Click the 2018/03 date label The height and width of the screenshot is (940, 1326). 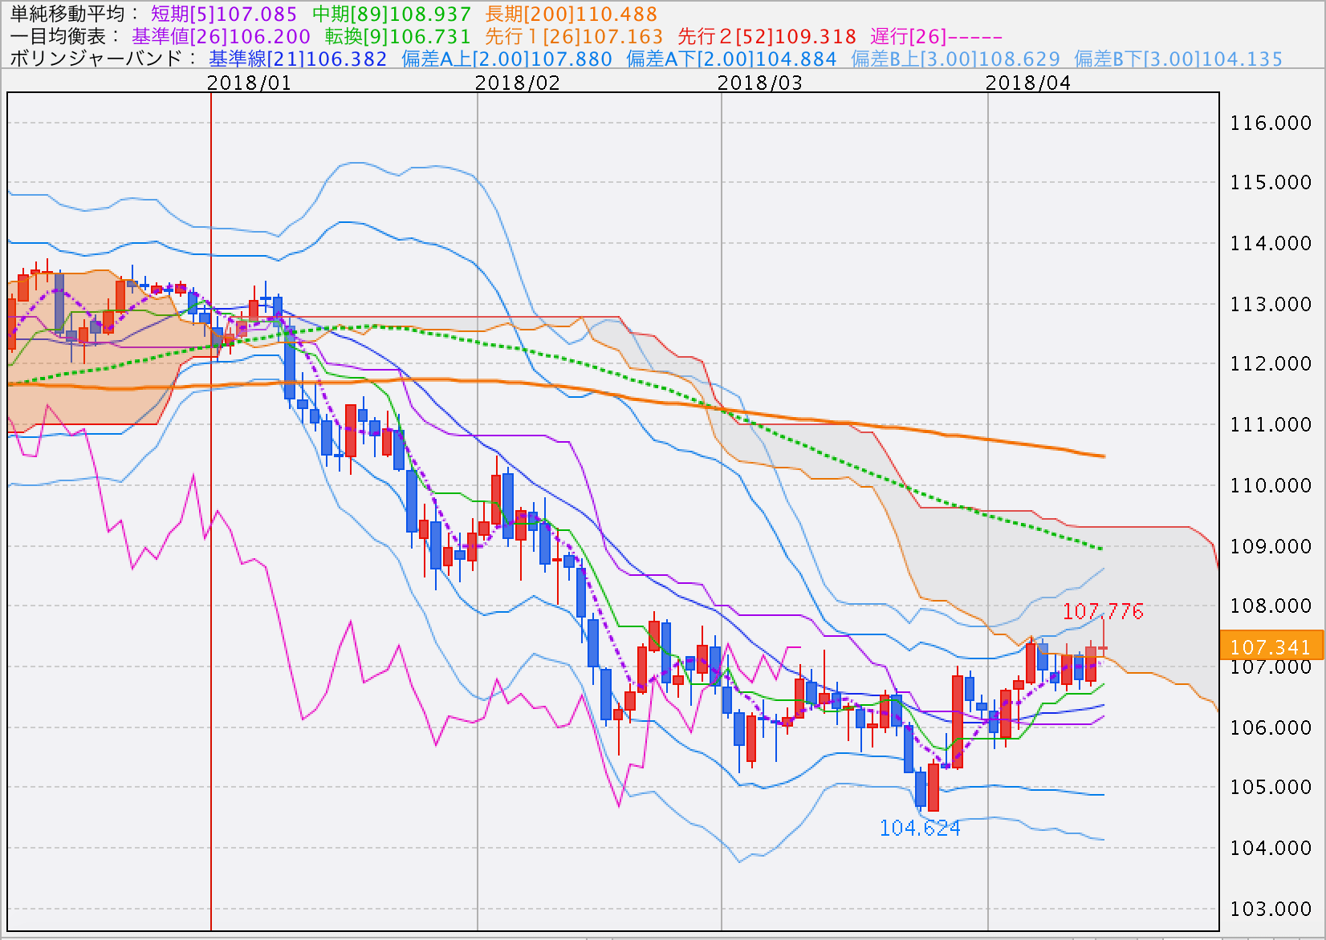click(759, 83)
